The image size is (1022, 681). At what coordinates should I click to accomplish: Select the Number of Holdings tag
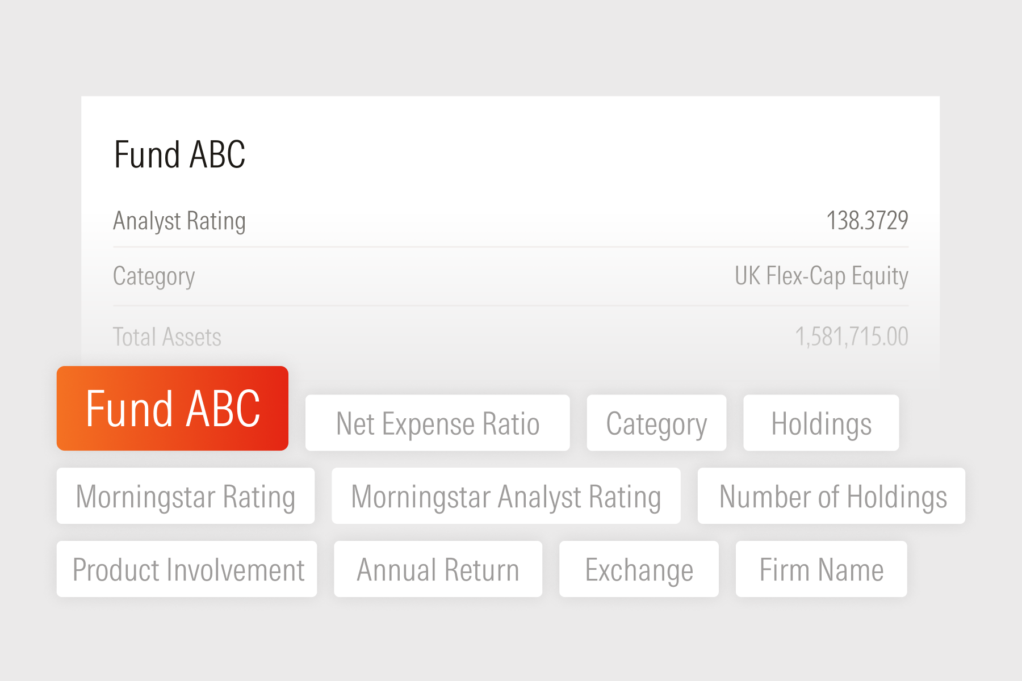tap(832, 496)
